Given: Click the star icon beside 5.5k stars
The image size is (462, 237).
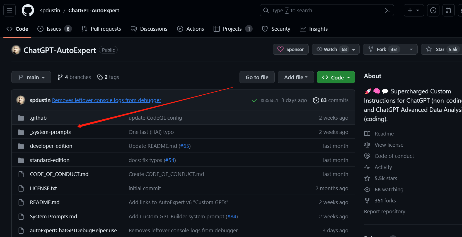Looking at the screenshot, I should click(367, 178).
